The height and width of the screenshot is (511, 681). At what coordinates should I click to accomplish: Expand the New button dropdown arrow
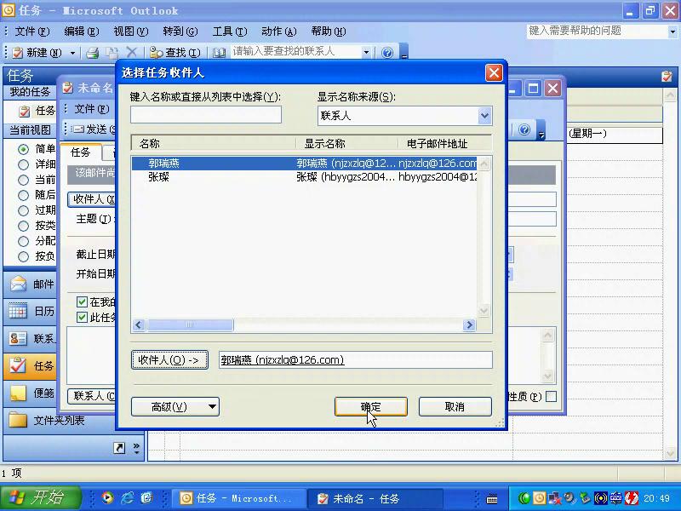coord(72,53)
